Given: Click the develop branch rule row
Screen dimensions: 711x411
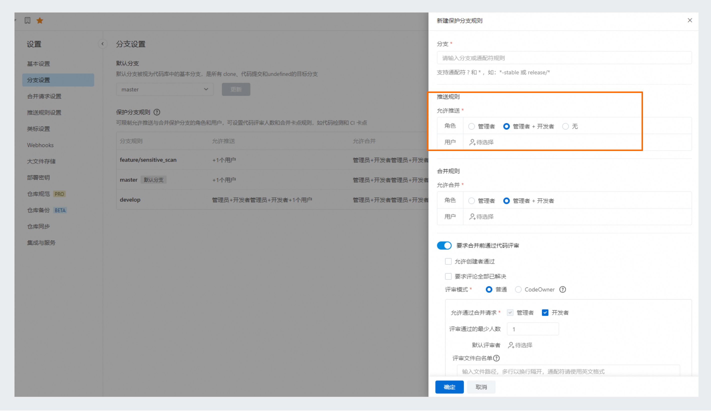Looking at the screenshot, I should (272, 200).
